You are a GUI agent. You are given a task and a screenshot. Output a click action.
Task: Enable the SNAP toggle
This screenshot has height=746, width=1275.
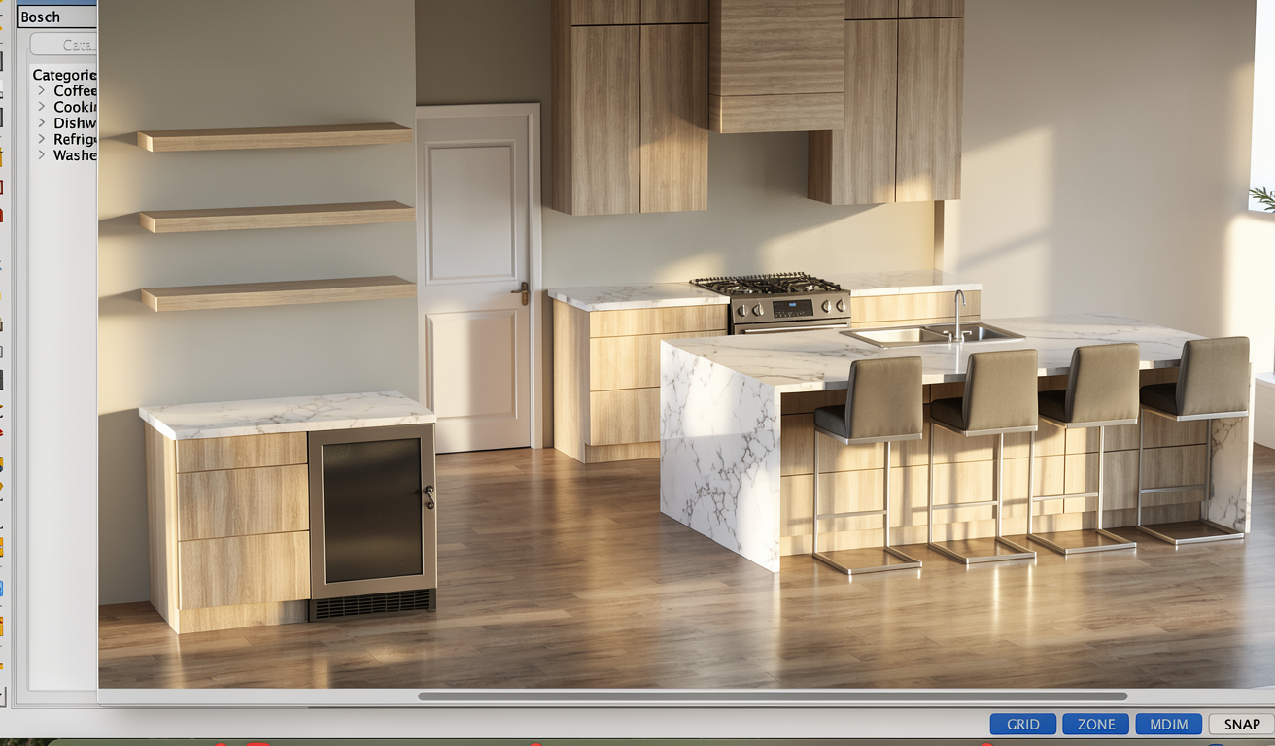1241,724
